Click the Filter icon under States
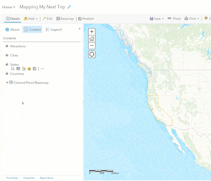Image resolution: width=211 pixels, height=181 pixels. [29, 69]
